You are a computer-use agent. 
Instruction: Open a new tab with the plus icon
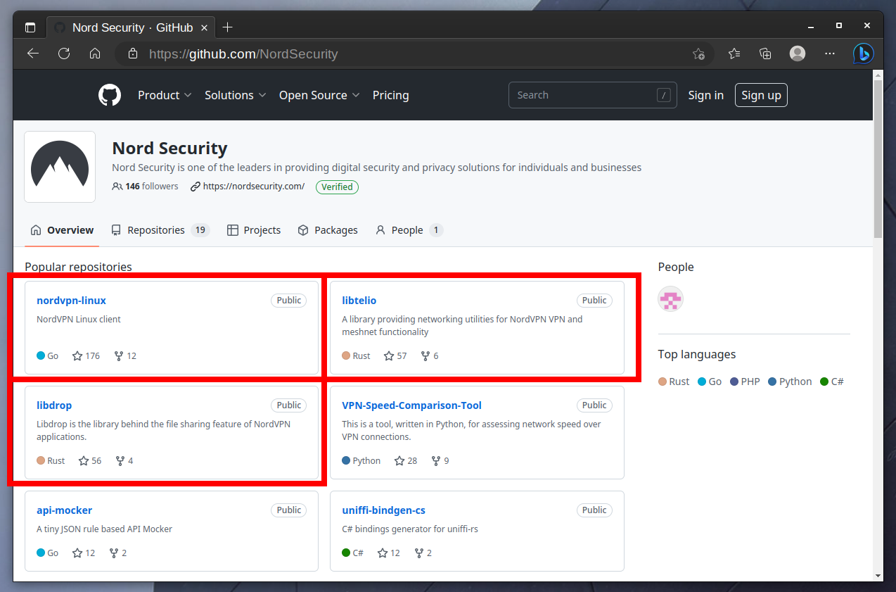click(227, 27)
